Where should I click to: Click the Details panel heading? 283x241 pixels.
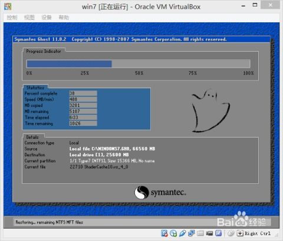[32, 137]
